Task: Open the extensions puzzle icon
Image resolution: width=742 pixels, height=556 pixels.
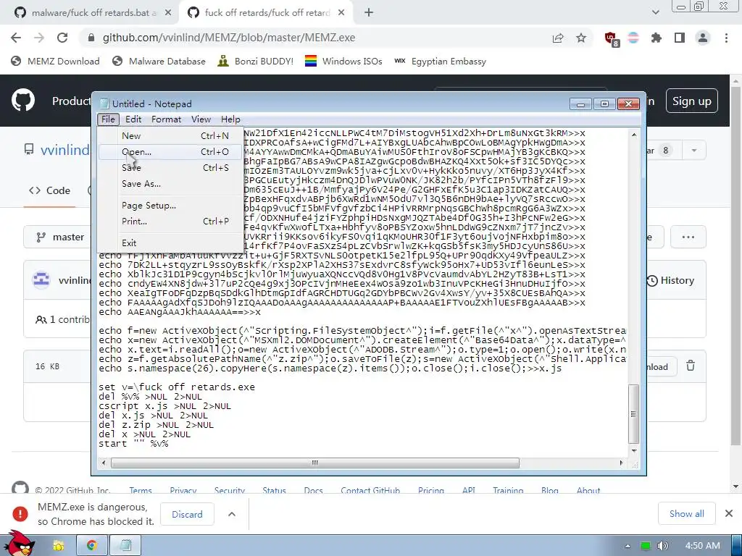Action: tap(656, 38)
